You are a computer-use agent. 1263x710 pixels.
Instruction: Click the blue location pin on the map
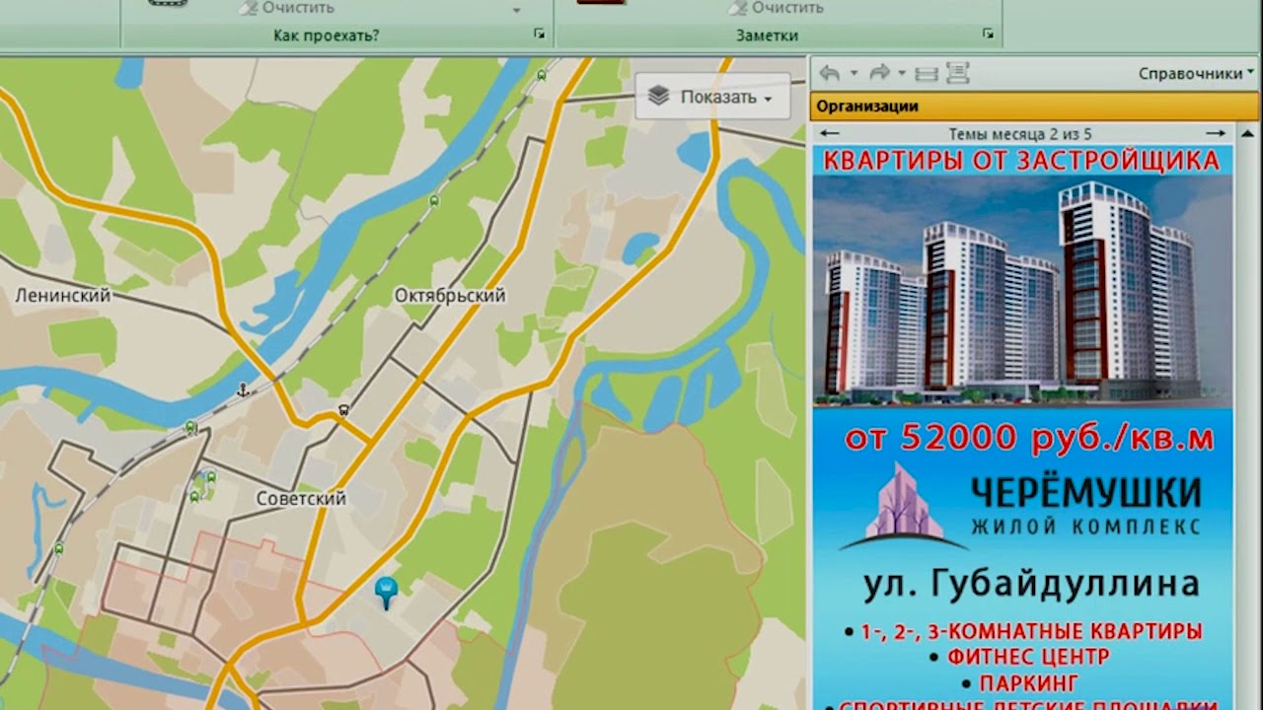pos(386,593)
